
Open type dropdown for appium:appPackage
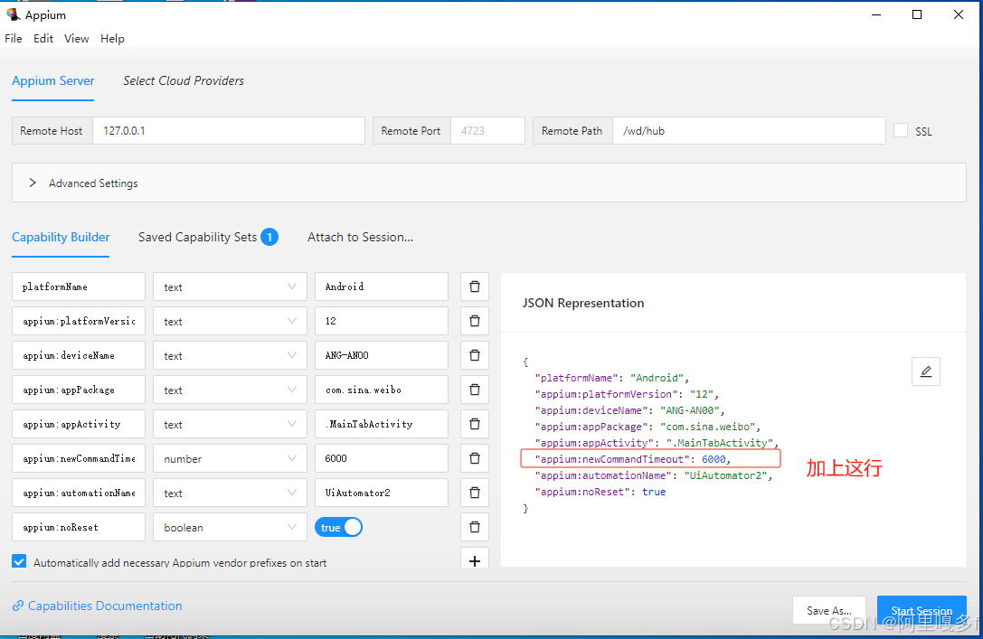[x=230, y=390]
